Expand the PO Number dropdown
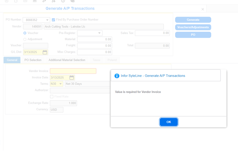Screen dimensions: 238x163 pos(47,20)
